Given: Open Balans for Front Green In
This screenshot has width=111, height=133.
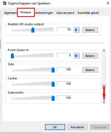Looking at the screenshot, I should pyautogui.click(x=90, y=56).
